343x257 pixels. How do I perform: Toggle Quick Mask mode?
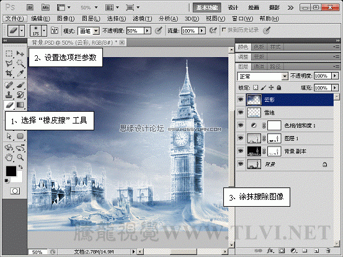15,191
